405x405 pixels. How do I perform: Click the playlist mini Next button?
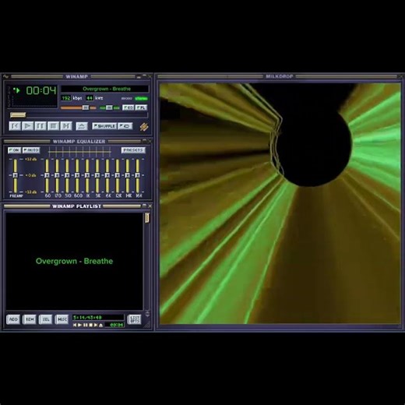coord(96,325)
